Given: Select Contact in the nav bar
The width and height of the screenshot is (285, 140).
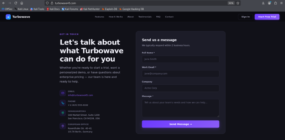Looking at the screenshot, I should pos(169,17).
